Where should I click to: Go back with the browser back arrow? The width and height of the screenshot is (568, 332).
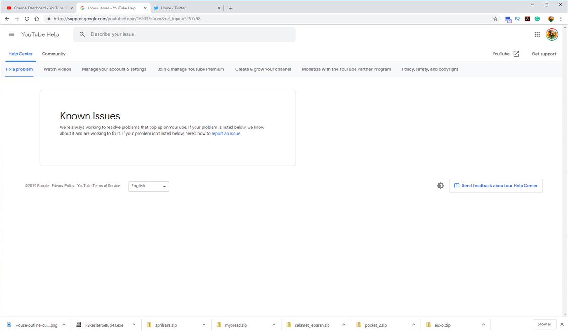pos(7,19)
